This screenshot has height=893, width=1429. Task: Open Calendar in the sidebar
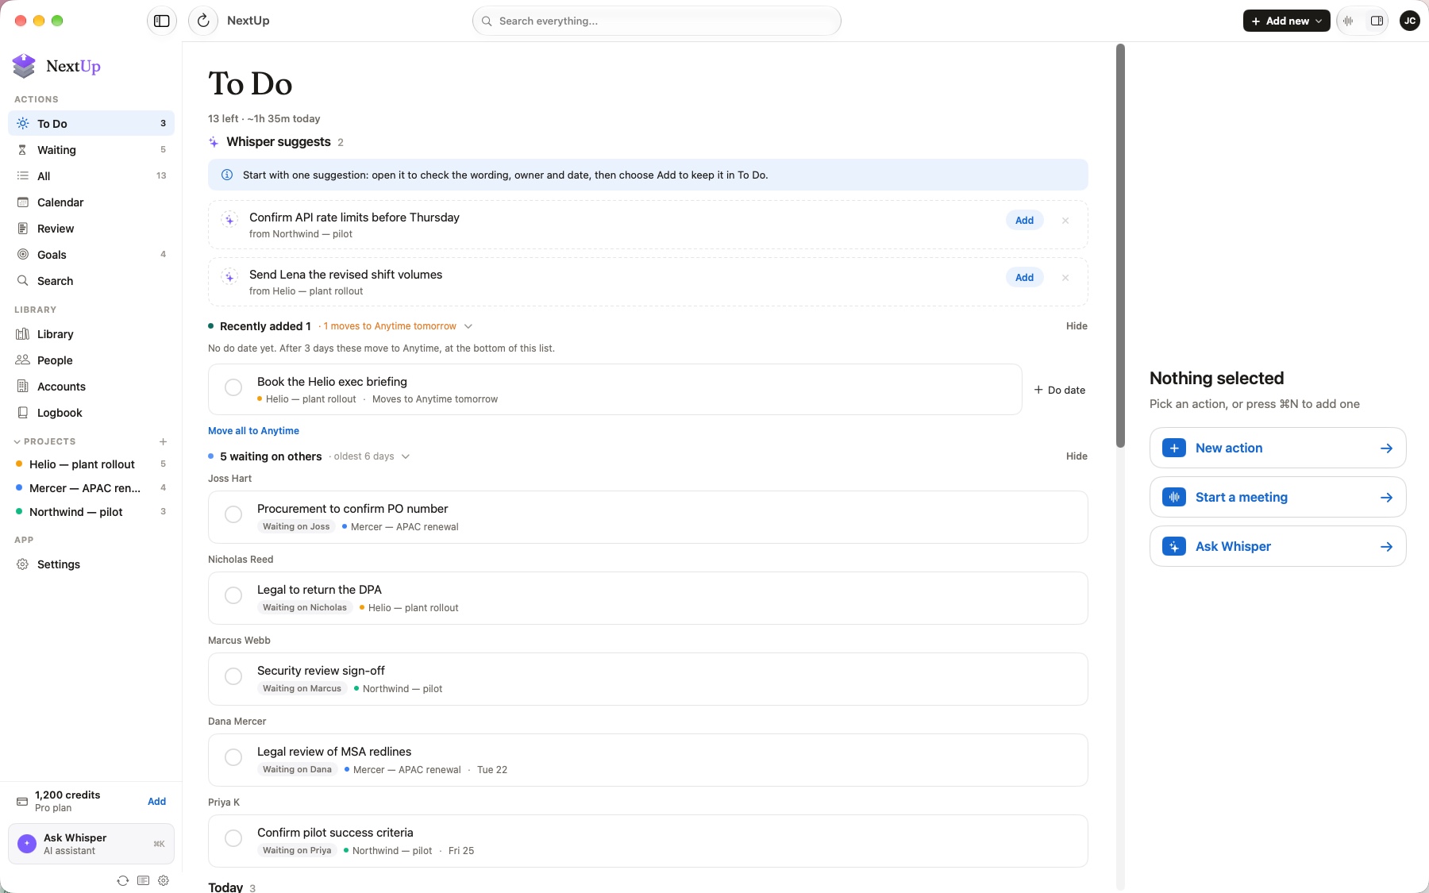click(91, 202)
